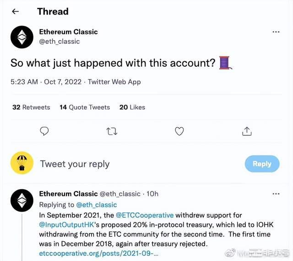This screenshot has width=293, height=261.
Task: Click the parachute user avatar
Action: (22, 163)
